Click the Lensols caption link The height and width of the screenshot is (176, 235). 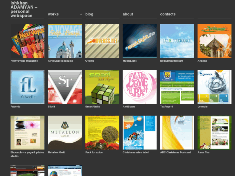click(202, 107)
